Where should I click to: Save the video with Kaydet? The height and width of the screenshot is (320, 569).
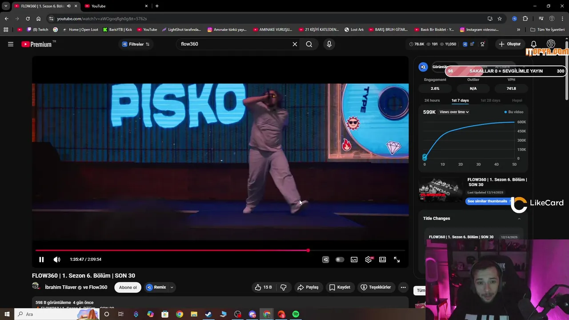point(340,287)
